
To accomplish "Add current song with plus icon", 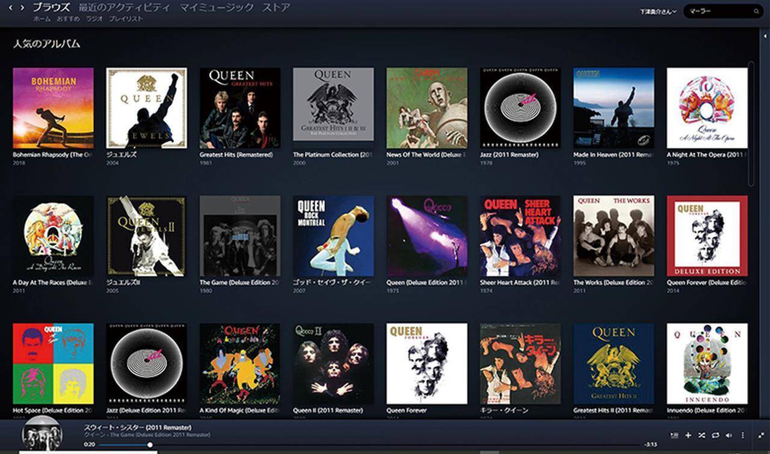I will coord(688,435).
